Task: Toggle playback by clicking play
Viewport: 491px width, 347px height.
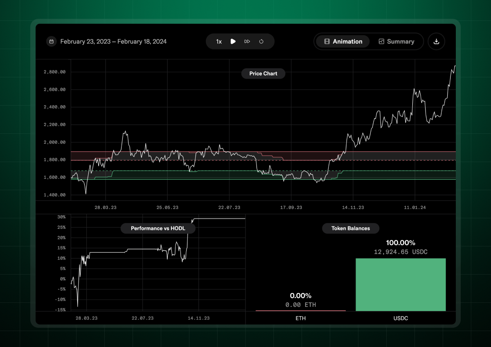Action: 233,41
